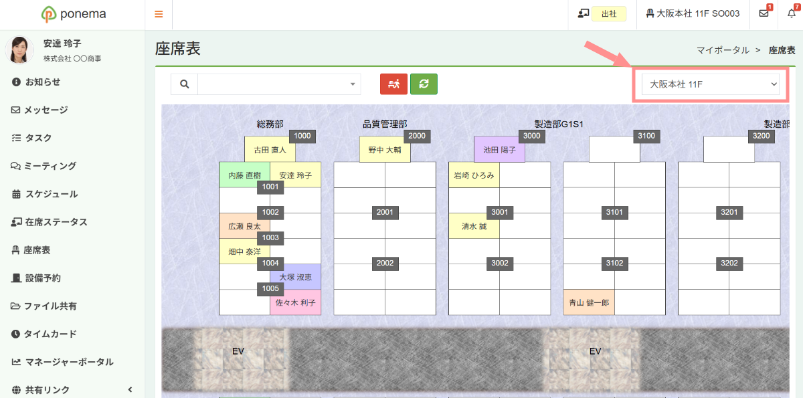Open お知らせ in sidebar

click(43, 82)
